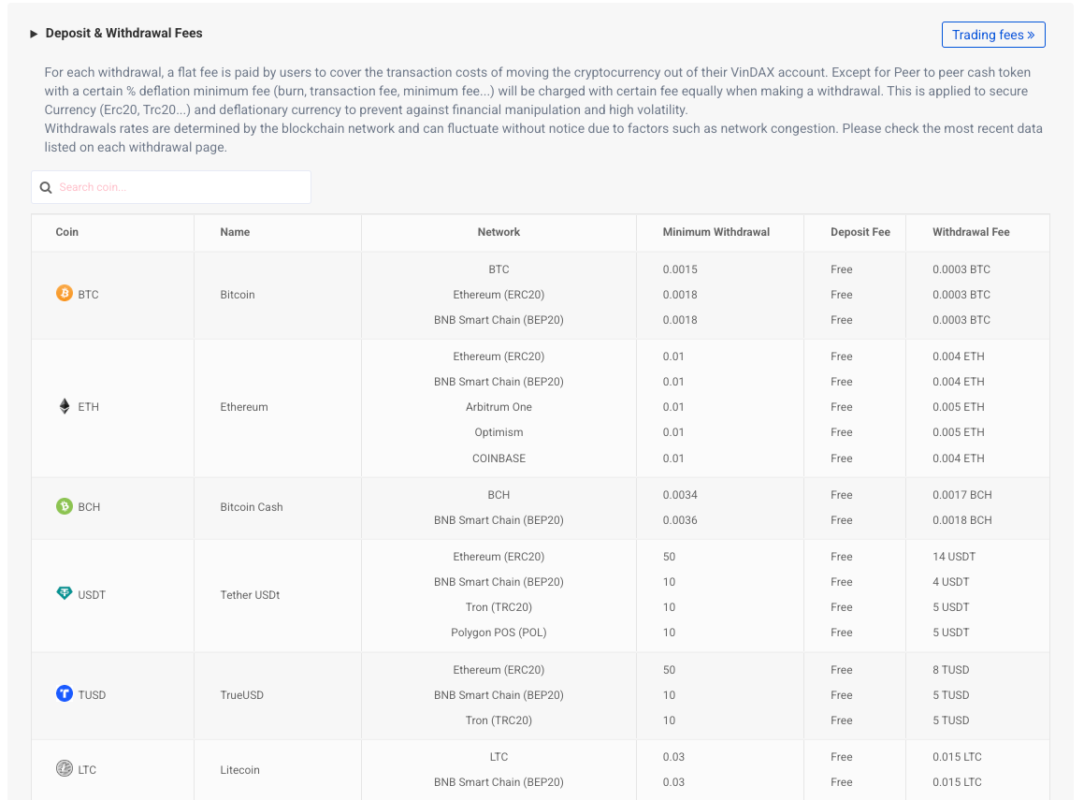1084x800 pixels.
Task: Focus the Search coin input field
Action: [x=171, y=187]
